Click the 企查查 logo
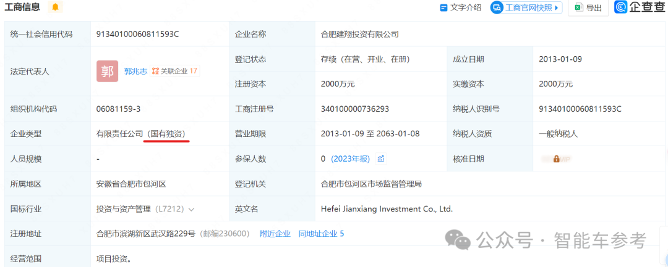This screenshot has width=668, height=267. [x=639, y=7]
